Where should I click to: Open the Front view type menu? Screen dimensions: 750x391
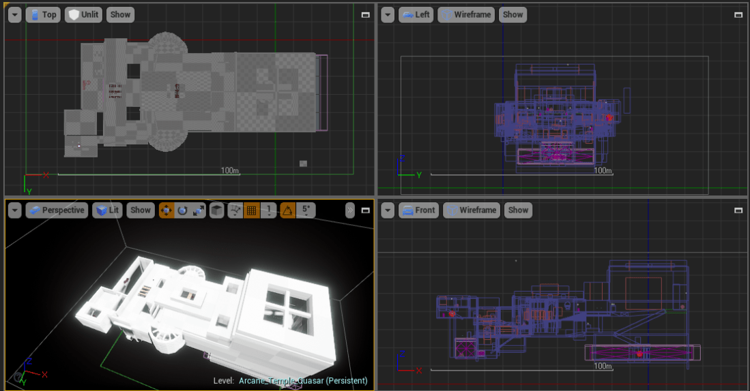click(418, 210)
